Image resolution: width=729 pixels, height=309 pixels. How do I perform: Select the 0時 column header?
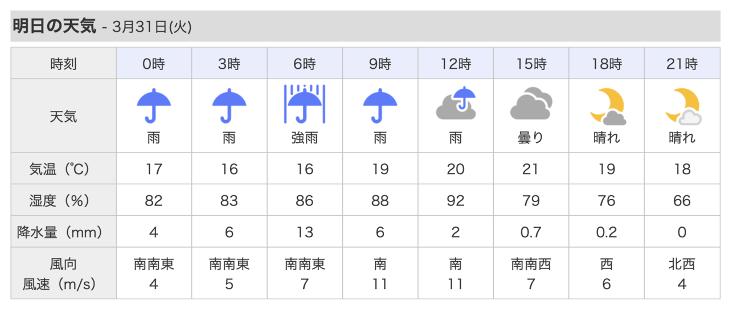coord(154,64)
